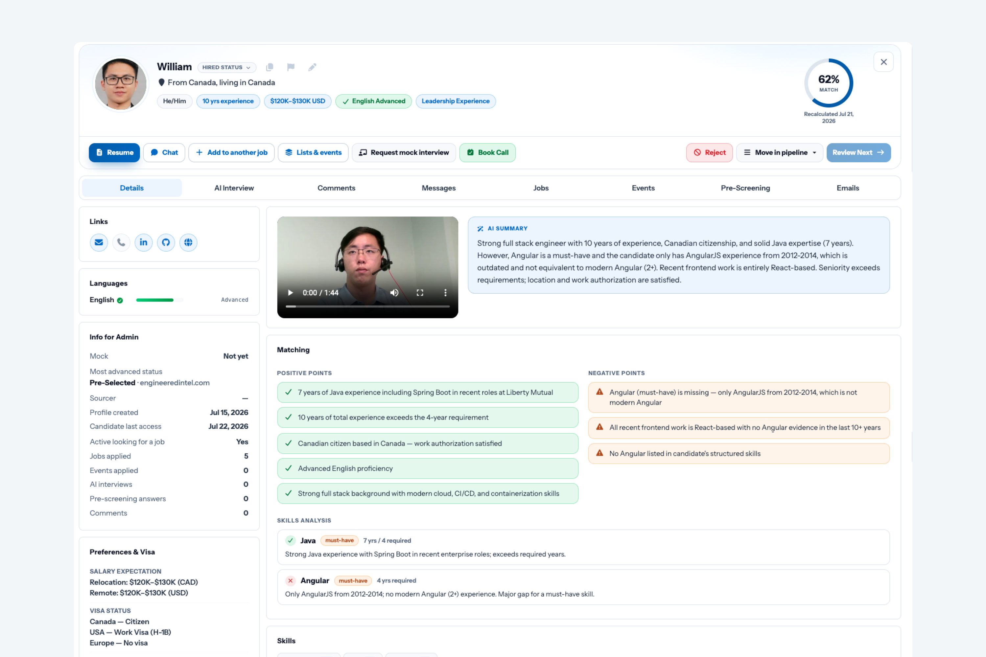The height and width of the screenshot is (657, 986).
Task: Click William's profile photo
Action: 121,84
